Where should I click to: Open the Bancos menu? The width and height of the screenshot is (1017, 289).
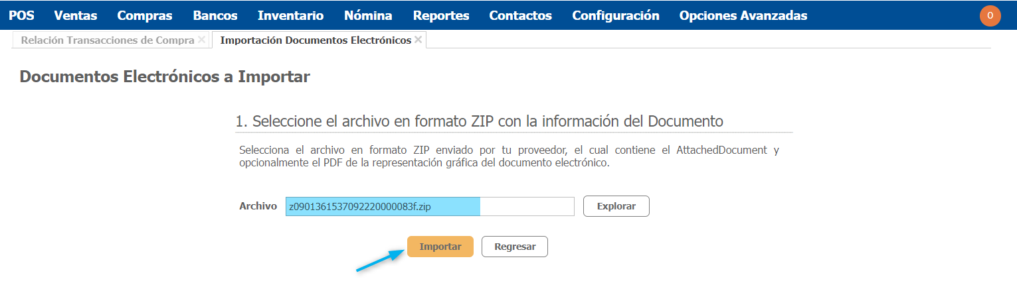(x=215, y=15)
